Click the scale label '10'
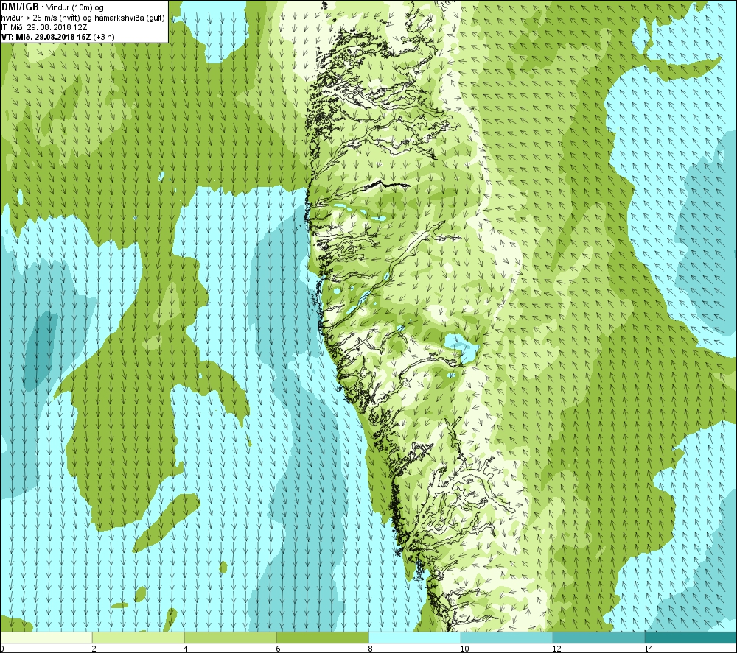The image size is (737, 653). pyautogui.click(x=464, y=649)
